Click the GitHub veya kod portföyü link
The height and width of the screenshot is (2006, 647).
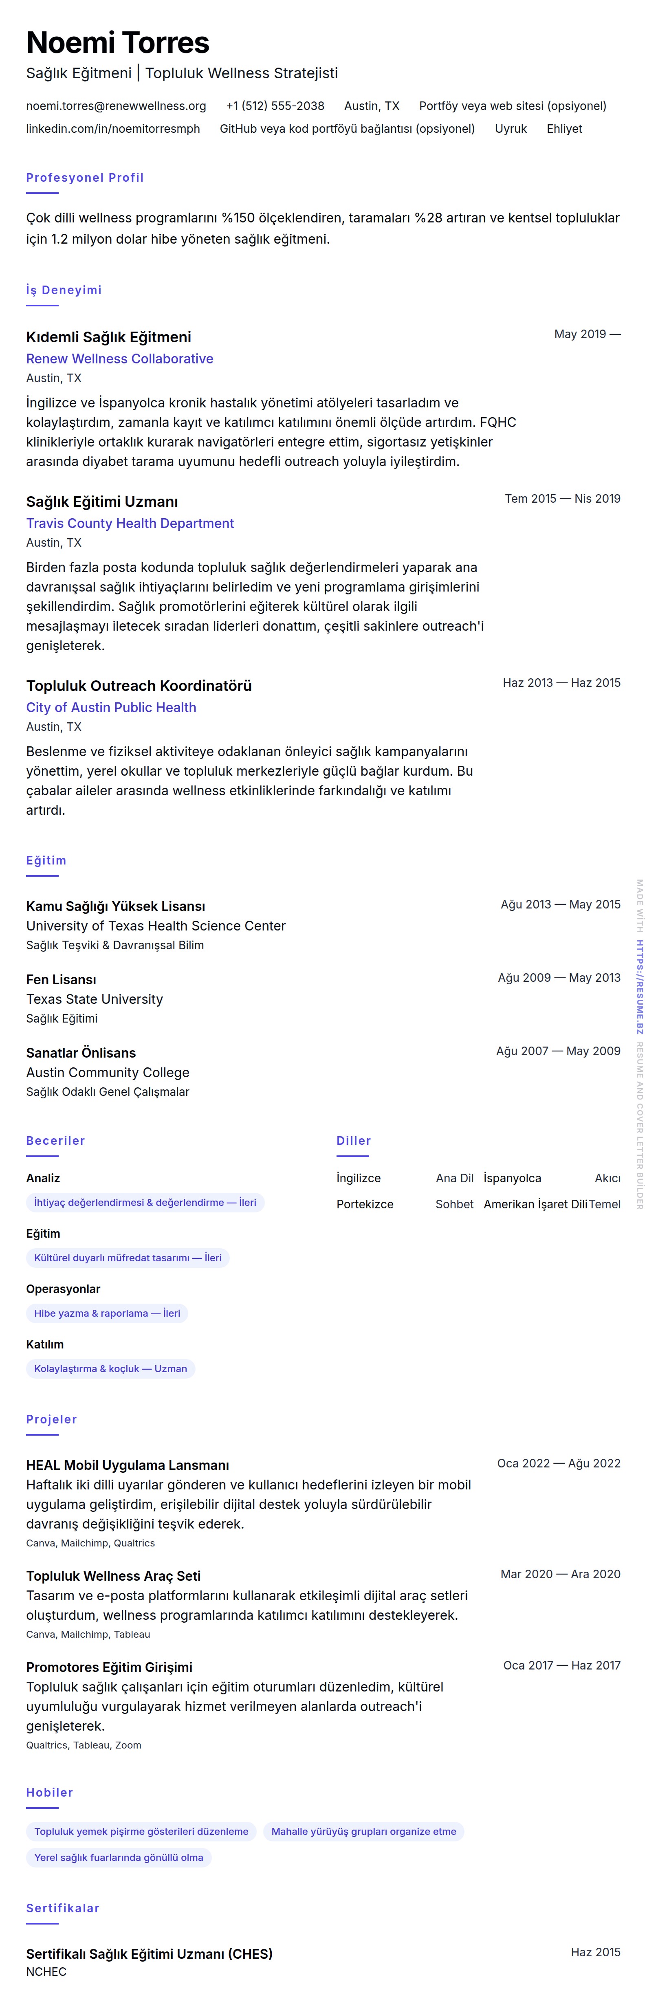tap(346, 128)
